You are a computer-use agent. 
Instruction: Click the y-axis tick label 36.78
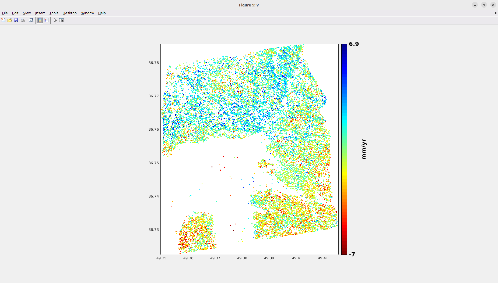[154, 63]
